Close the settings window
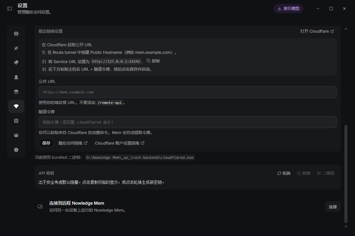The width and height of the screenshot is (355, 236). 344,9
